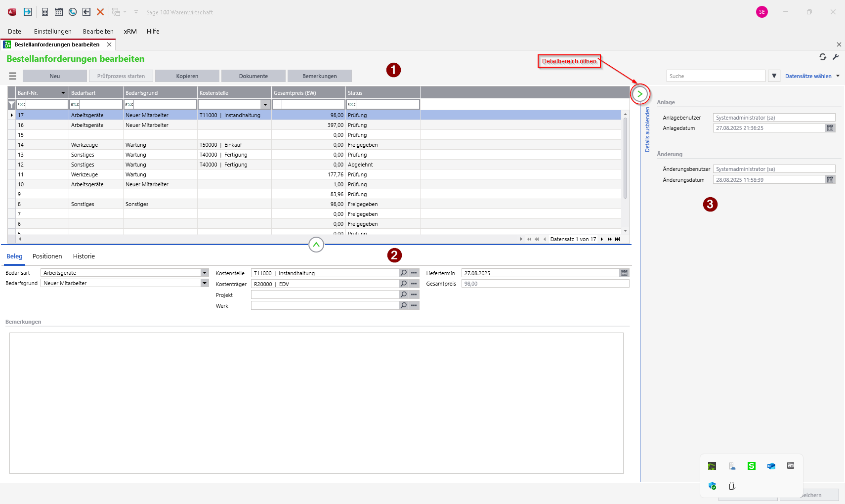Screen dimensions: 845x504
Task: Click the telephone icon in the top toolbar
Action: coord(73,12)
